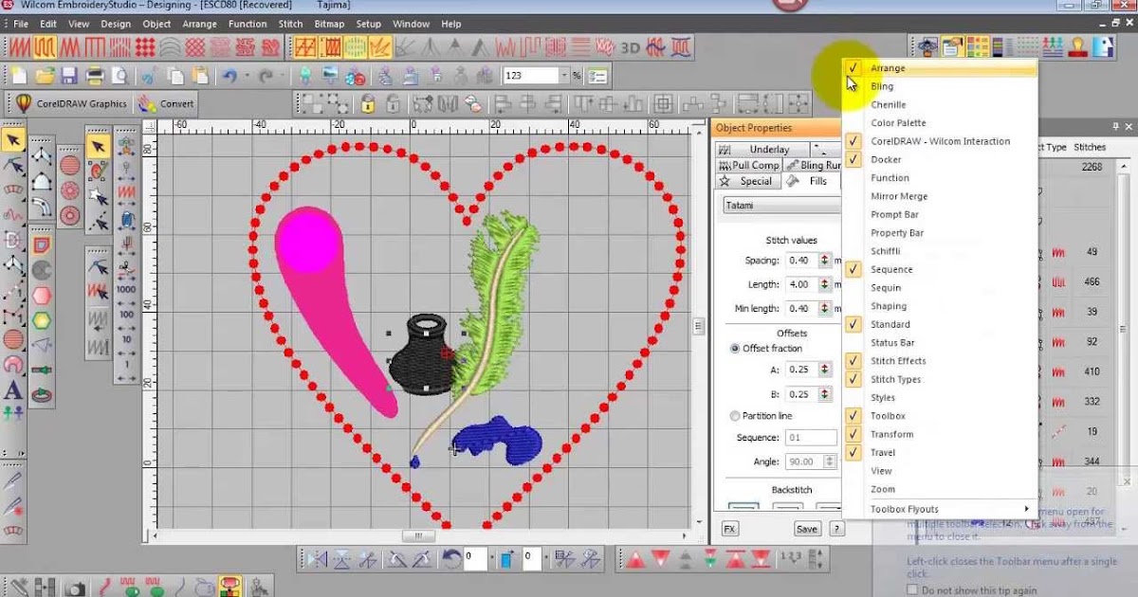Viewport: 1138px width, 597px height.
Task: Click the New design icon
Action: coord(19,76)
